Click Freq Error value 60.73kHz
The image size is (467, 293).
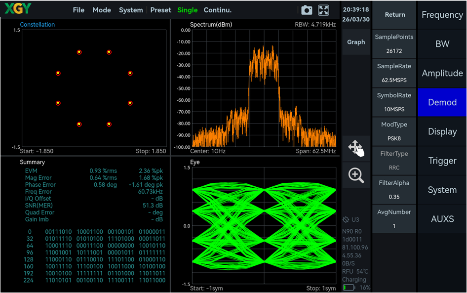150,192
